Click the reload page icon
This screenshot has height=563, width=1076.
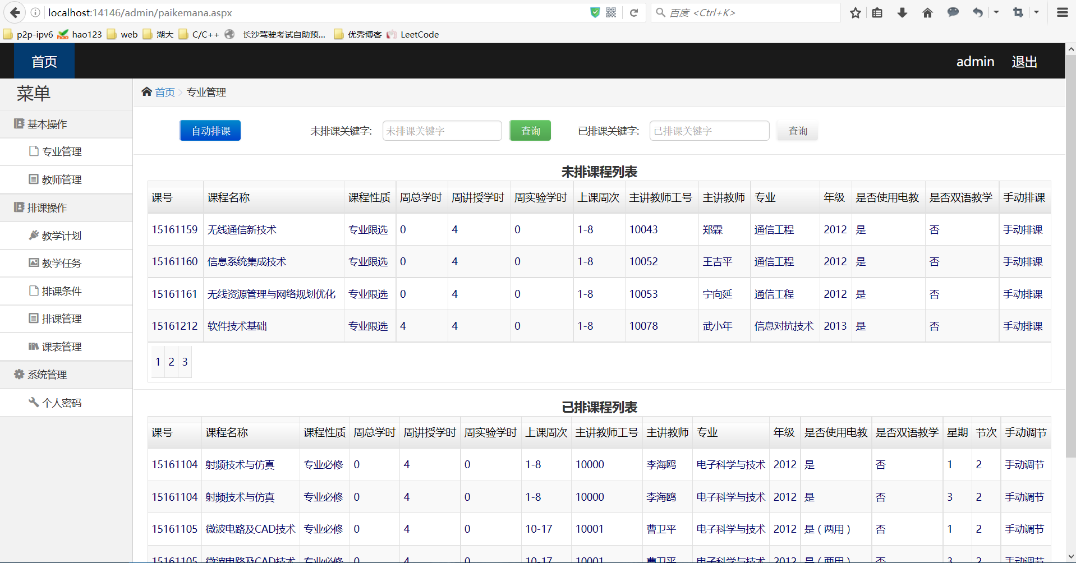click(634, 12)
